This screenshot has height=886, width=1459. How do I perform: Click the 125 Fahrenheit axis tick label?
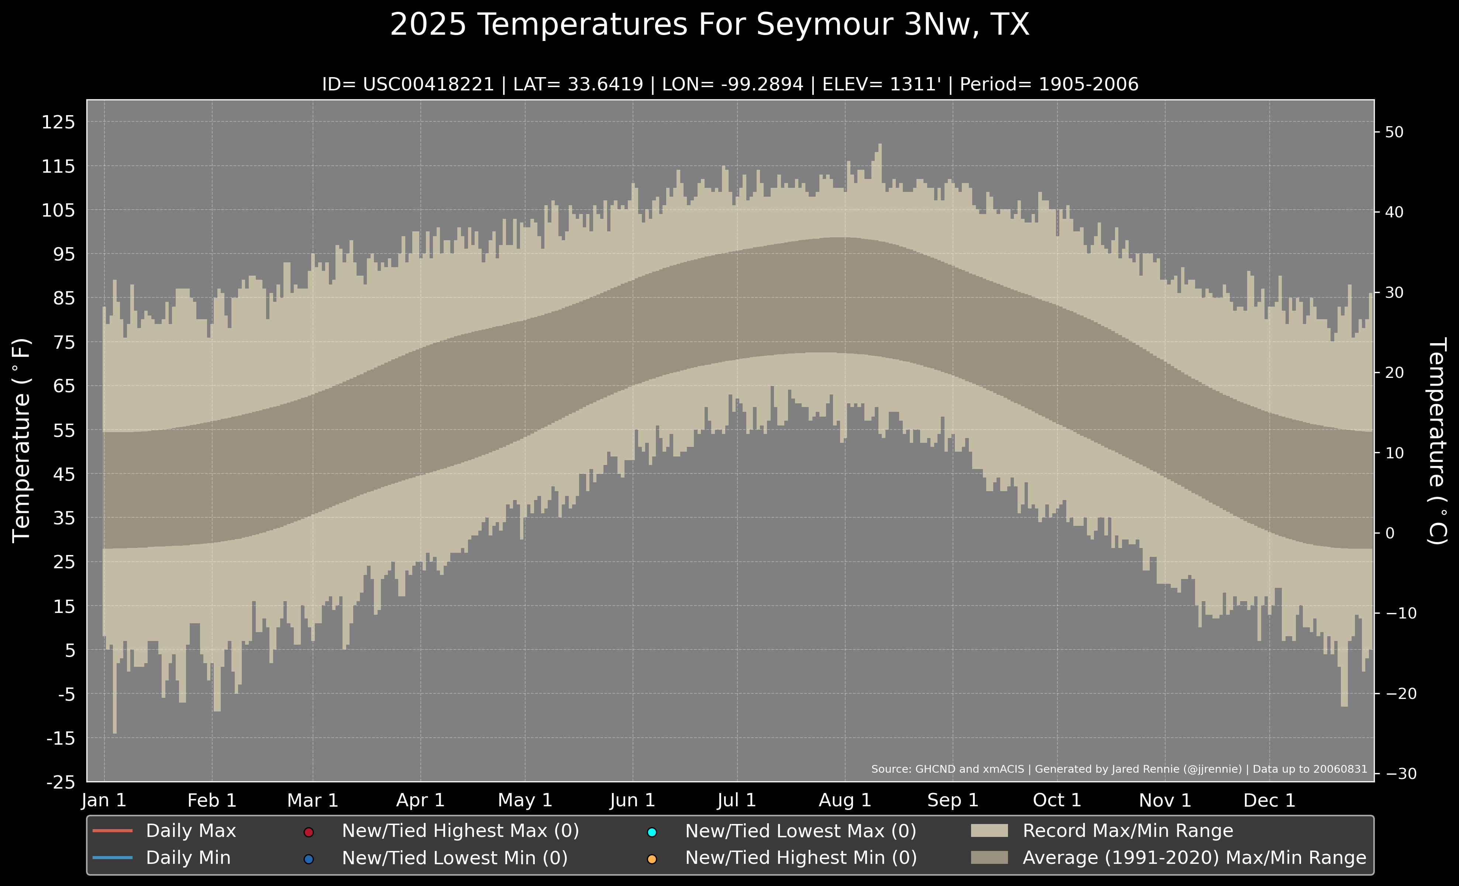coord(59,123)
